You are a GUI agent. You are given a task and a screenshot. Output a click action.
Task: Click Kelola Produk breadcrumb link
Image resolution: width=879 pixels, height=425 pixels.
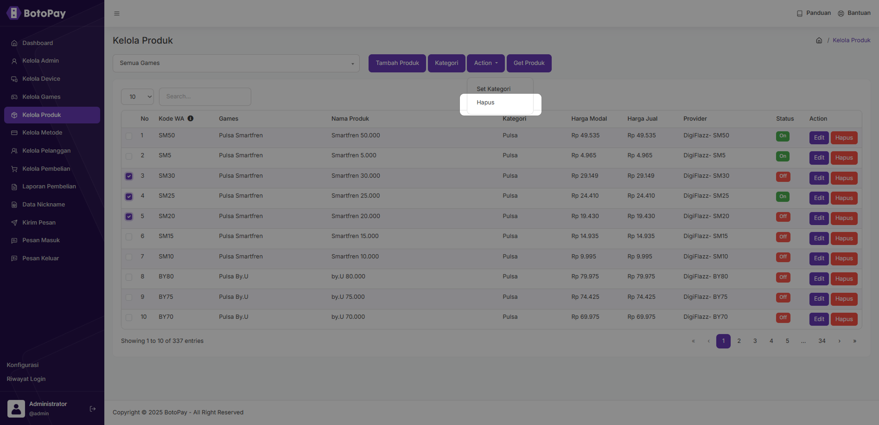coord(852,40)
